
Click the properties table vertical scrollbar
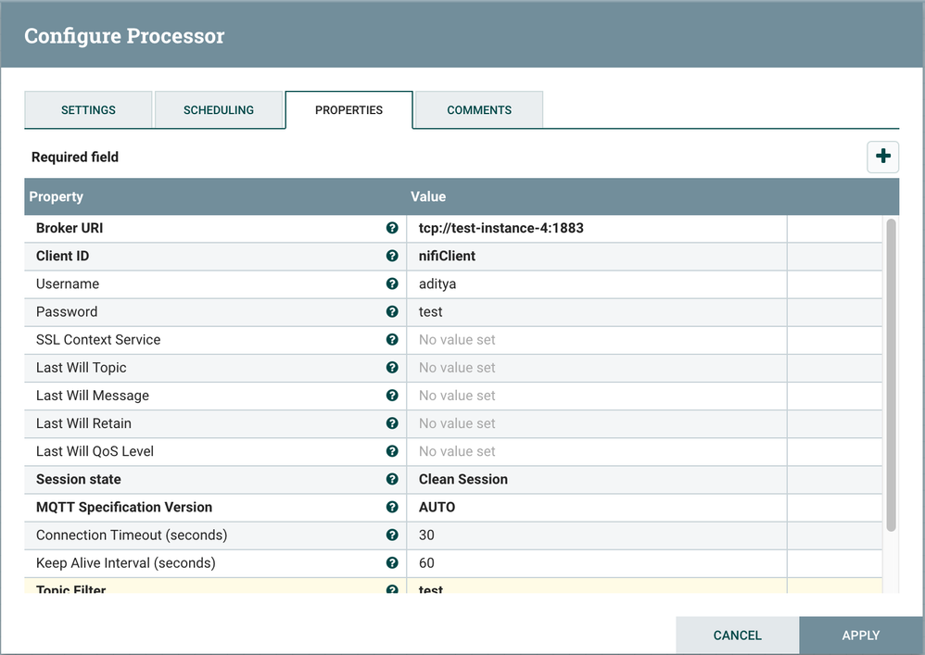point(891,375)
